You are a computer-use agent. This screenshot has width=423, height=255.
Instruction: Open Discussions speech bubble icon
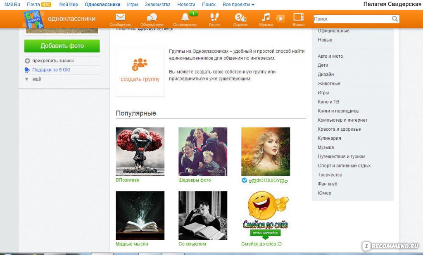[x=152, y=17]
